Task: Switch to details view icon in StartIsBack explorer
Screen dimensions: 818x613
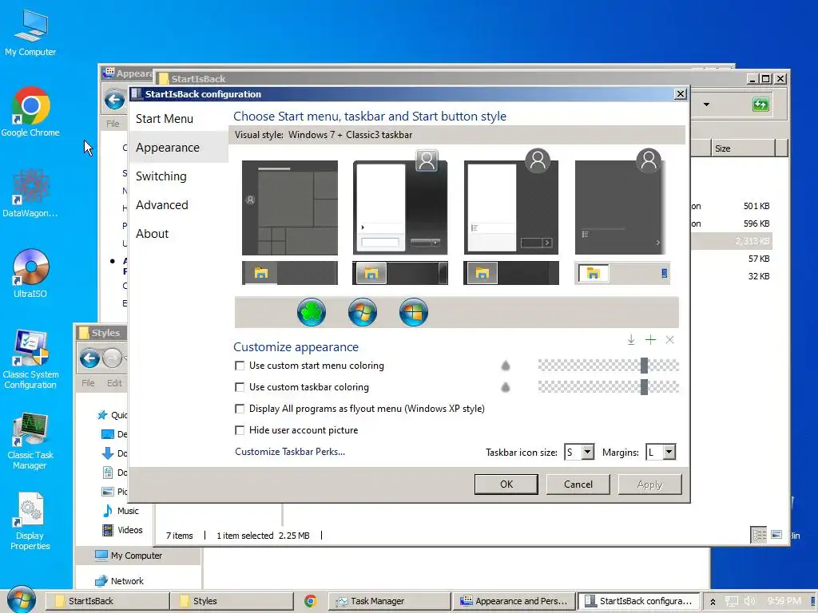Action: click(759, 535)
